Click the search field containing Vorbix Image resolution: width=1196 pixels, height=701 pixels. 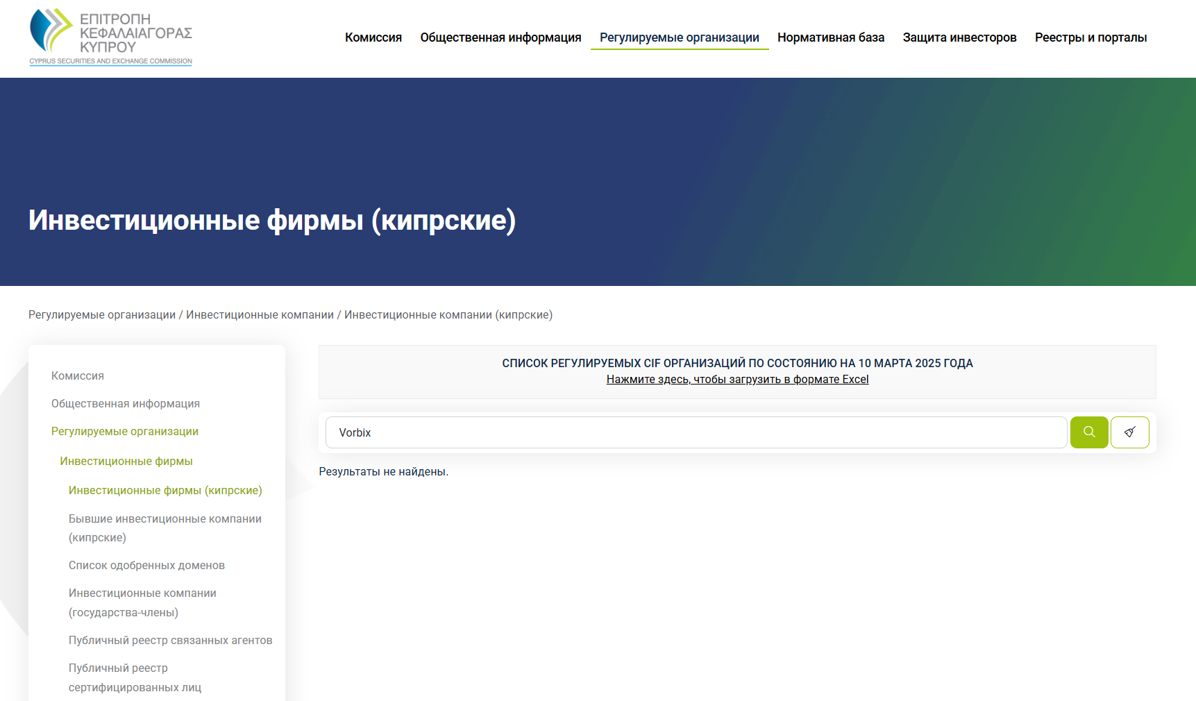pos(696,432)
